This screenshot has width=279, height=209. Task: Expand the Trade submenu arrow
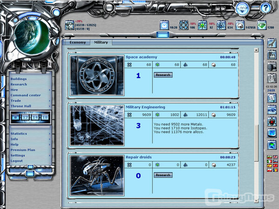tap(50, 101)
